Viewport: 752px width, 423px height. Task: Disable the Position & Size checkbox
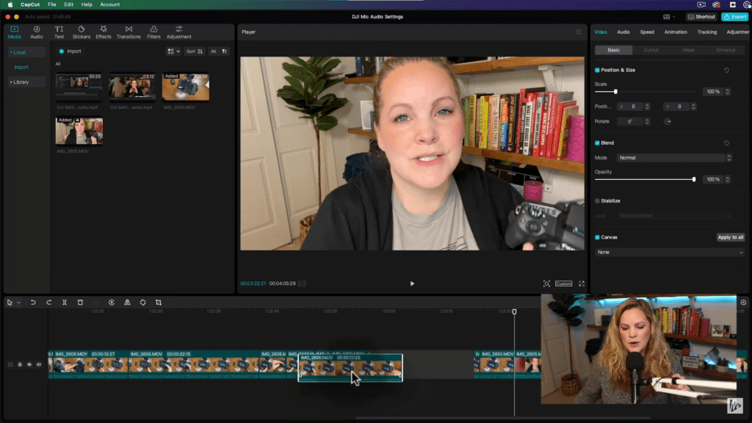(597, 70)
